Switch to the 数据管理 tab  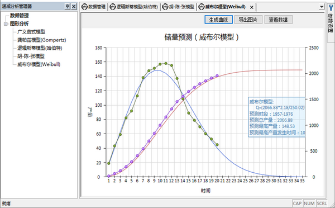(94, 7)
